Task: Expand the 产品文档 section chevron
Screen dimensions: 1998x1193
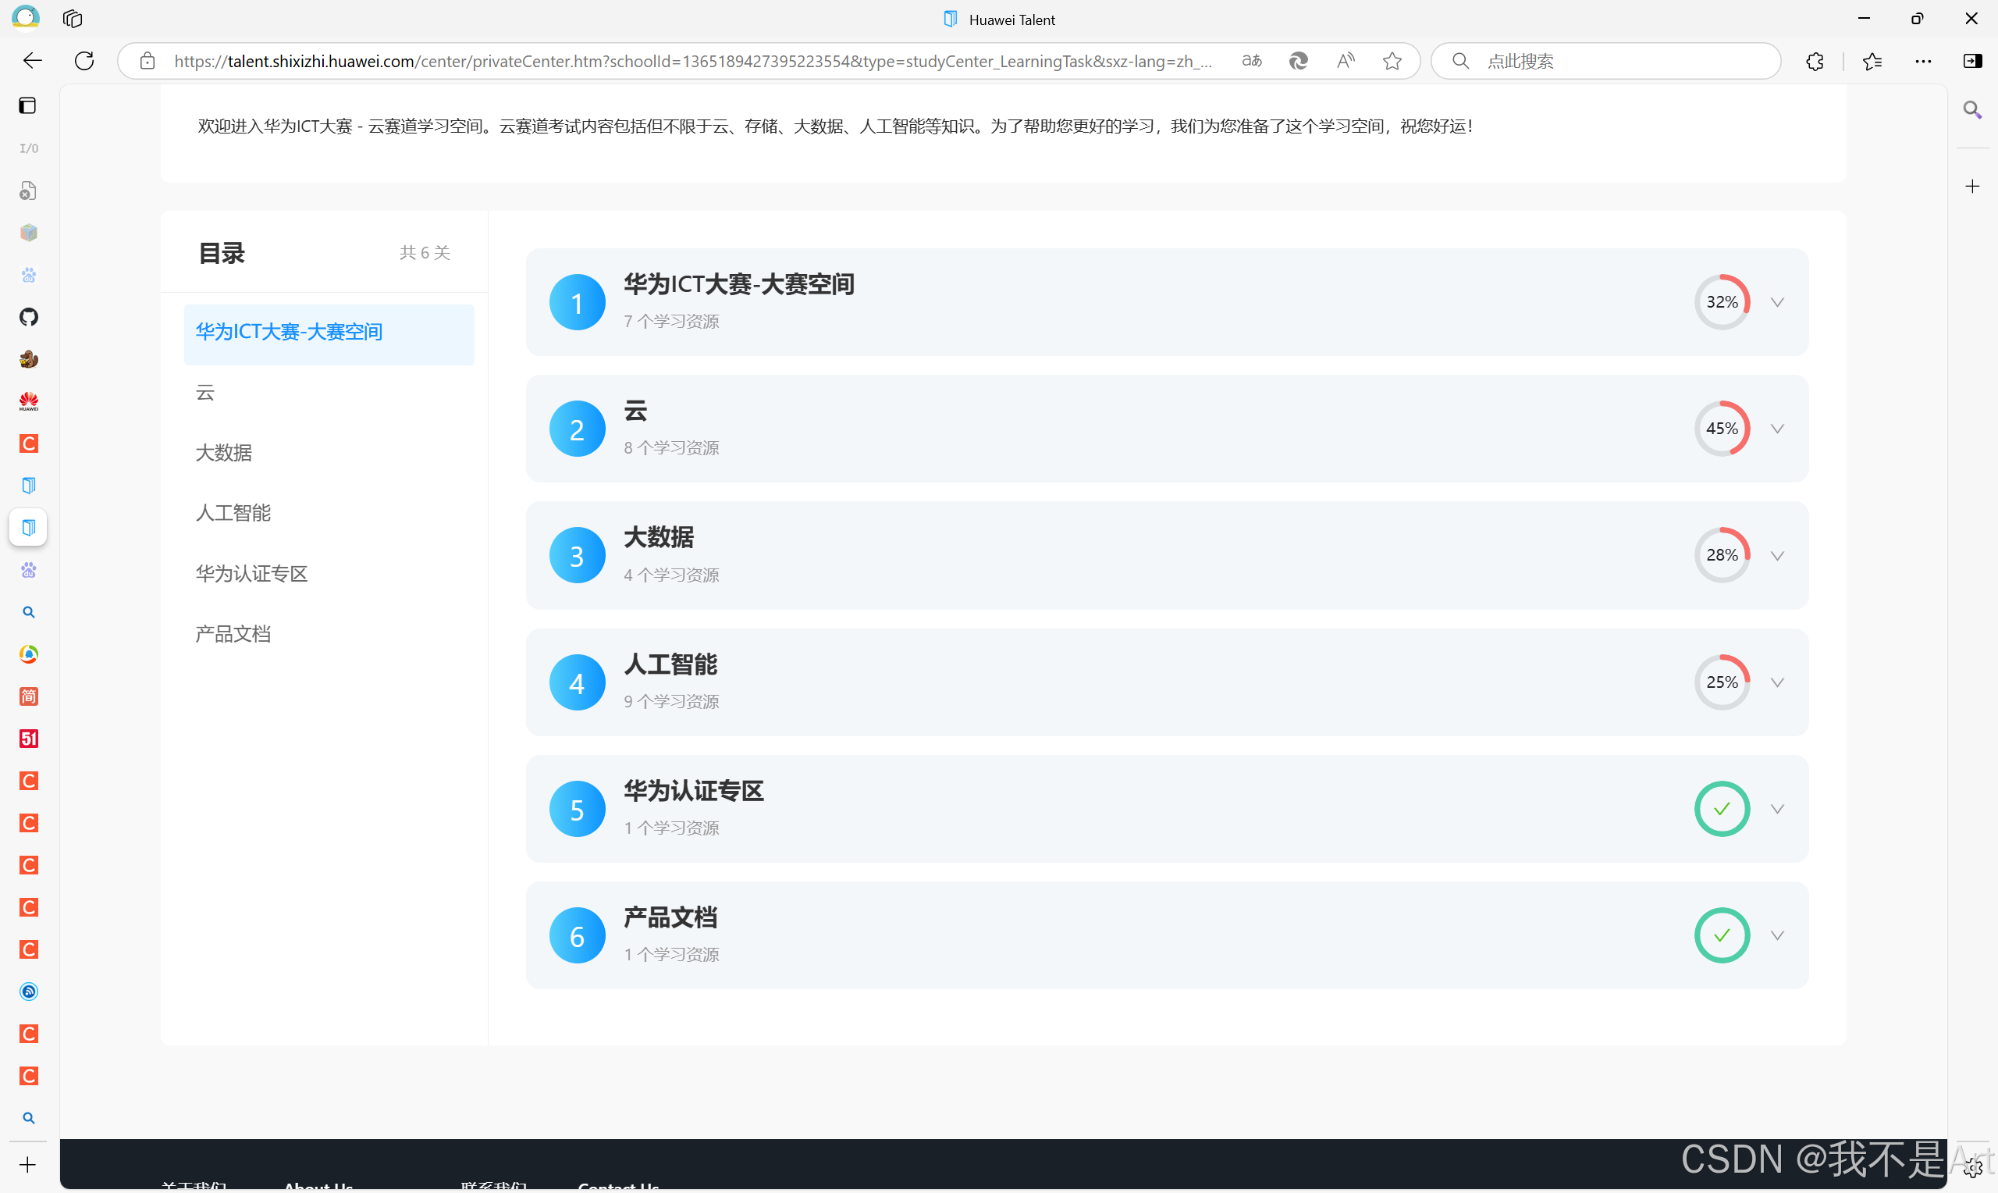Action: (1777, 936)
